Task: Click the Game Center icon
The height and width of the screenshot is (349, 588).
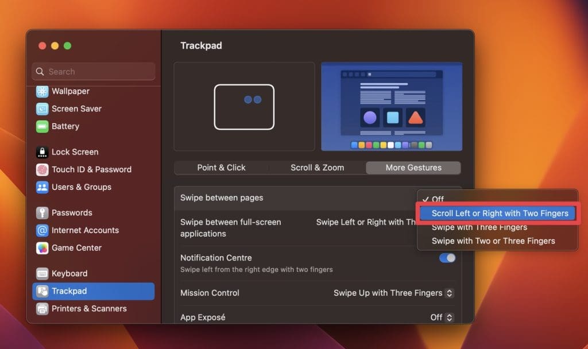Action: click(x=42, y=248)
